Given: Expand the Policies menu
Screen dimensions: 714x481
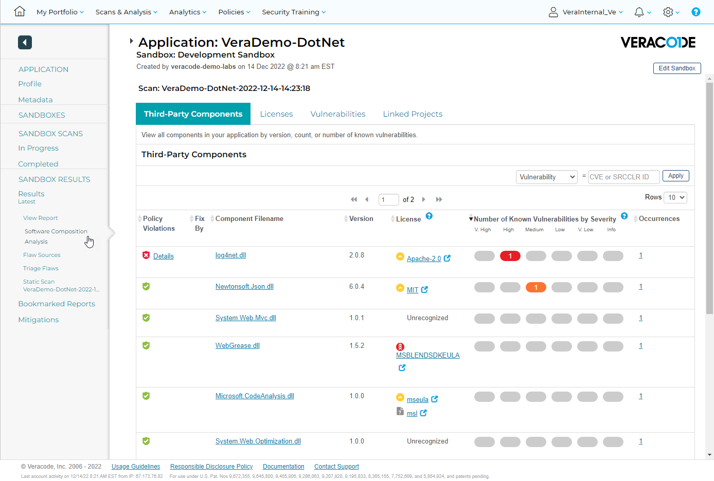Looking at the screenshot, I should 234,12.
